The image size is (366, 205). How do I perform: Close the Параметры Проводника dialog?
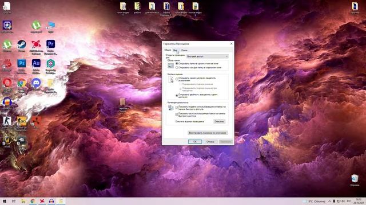tap(231, 44)
